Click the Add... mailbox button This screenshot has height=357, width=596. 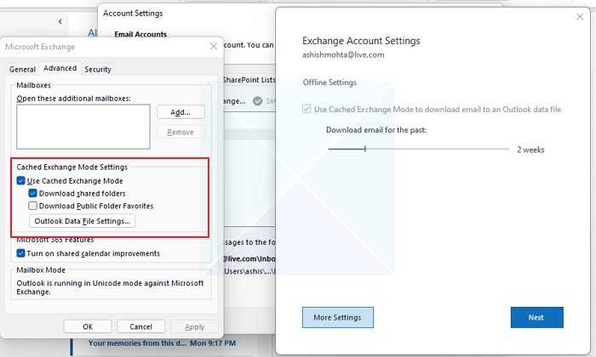point(181,112)
